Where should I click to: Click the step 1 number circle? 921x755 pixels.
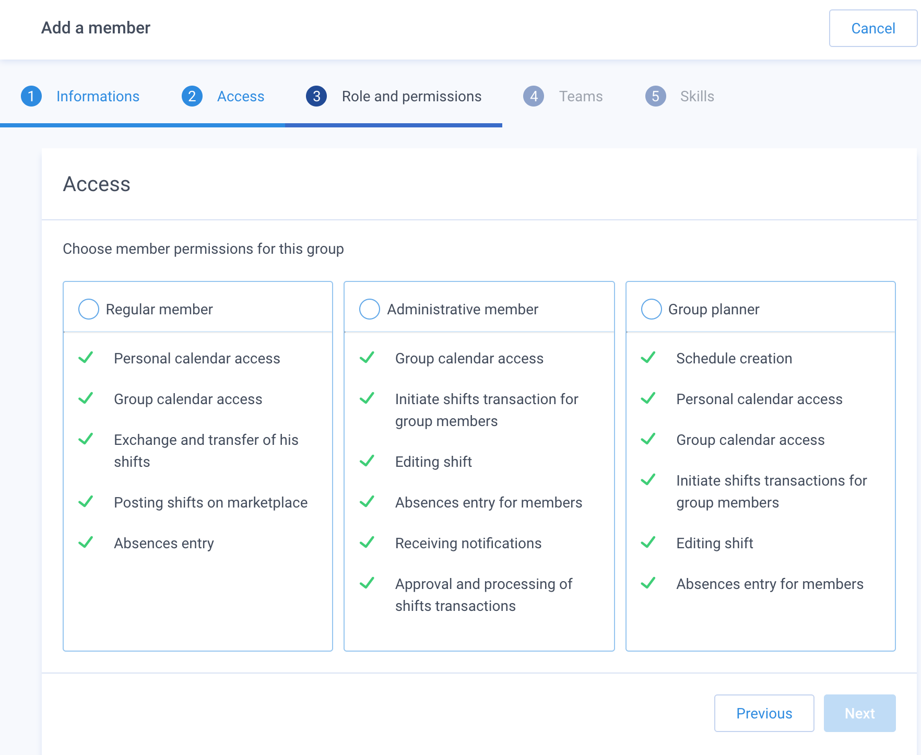click(x=31, y=96)
